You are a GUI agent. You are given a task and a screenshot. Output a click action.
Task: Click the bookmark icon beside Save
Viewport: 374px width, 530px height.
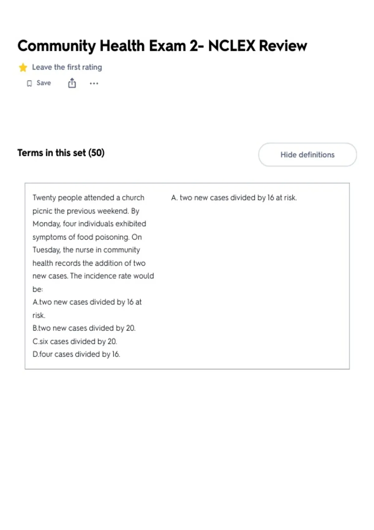click(x=29, y=83)
